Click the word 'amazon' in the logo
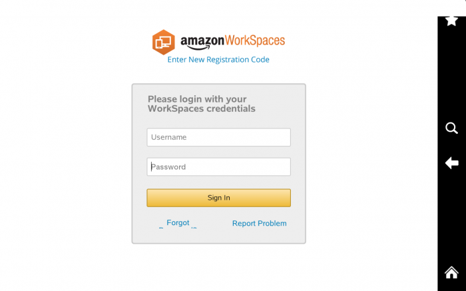 pyautogui.click(x=202, y=41)
